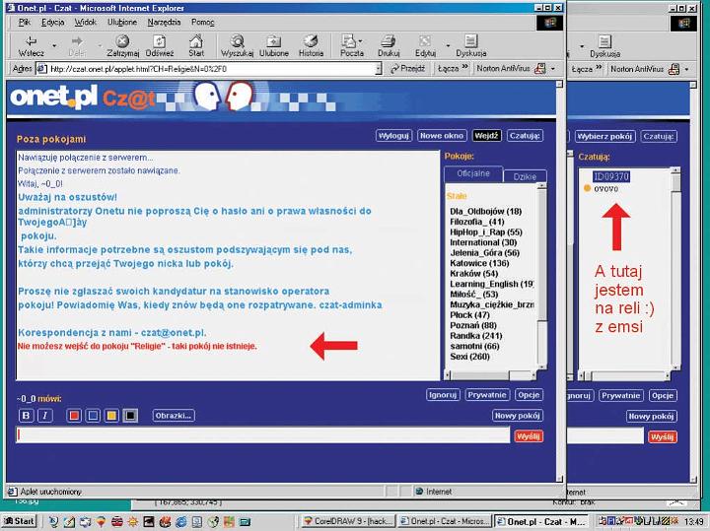Screen dimensions: 710x531
Task: Select the Kraków (54) room
Action: 473,274
